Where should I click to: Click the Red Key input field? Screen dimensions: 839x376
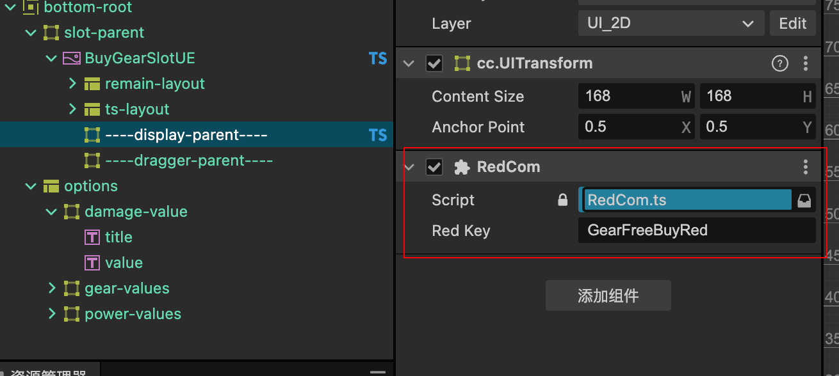(696, 230)
